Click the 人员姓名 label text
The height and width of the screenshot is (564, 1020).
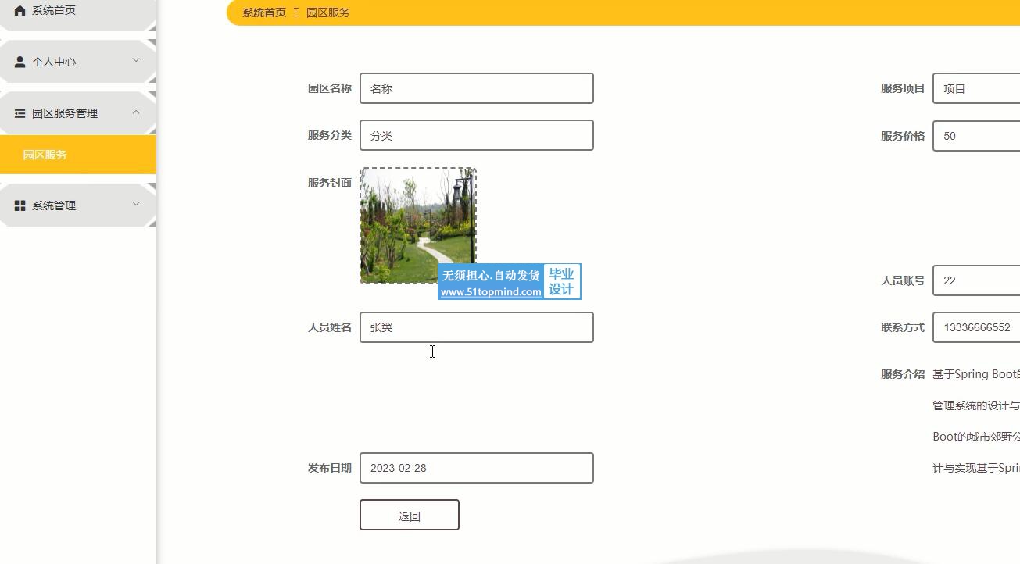330,327
